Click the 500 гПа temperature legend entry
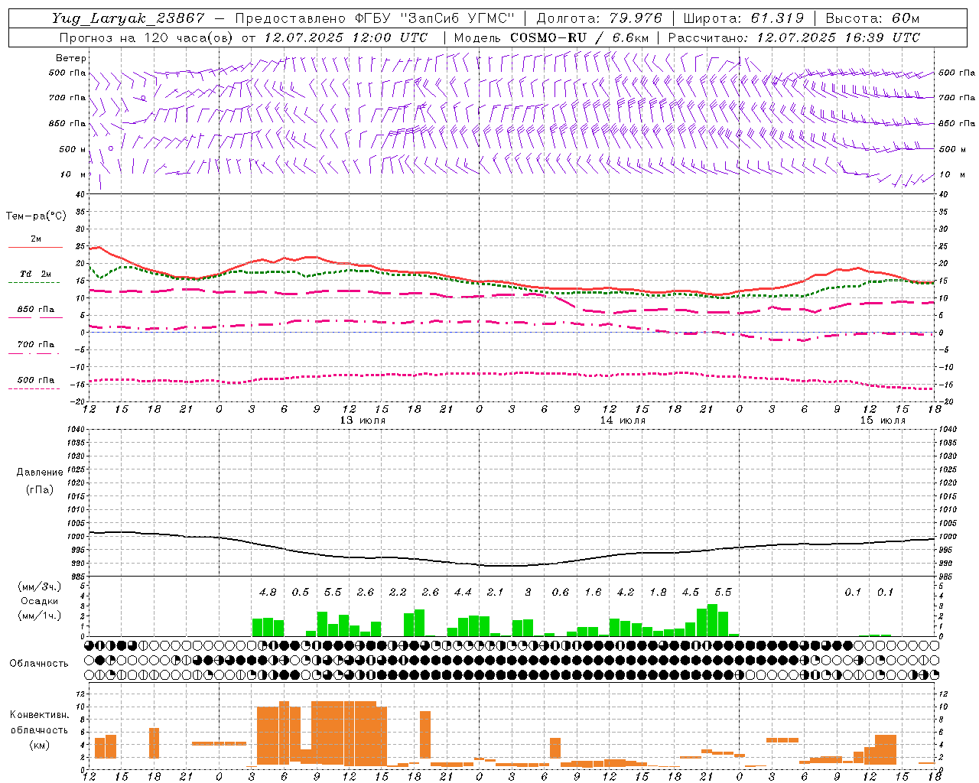Image resolution: width=979 pixels, height=783 pixels. (x=36, y=381)
